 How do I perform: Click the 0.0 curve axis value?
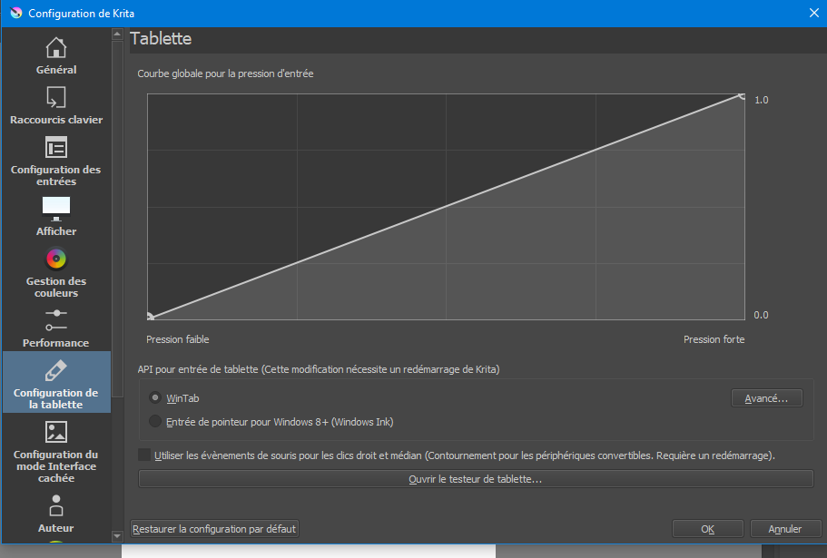tap(761, 315)
